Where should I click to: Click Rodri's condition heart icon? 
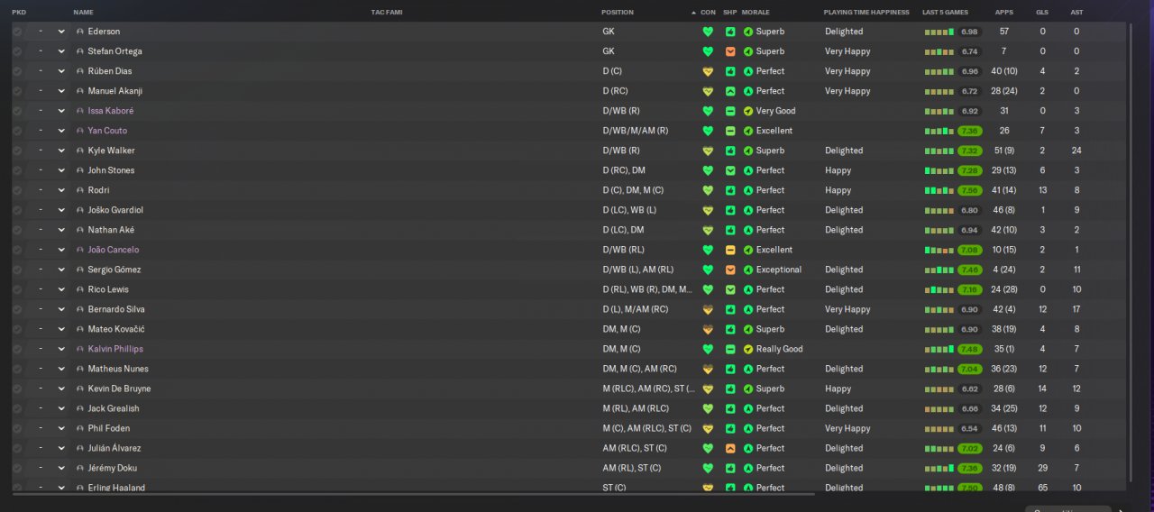[x=708, y=190]
